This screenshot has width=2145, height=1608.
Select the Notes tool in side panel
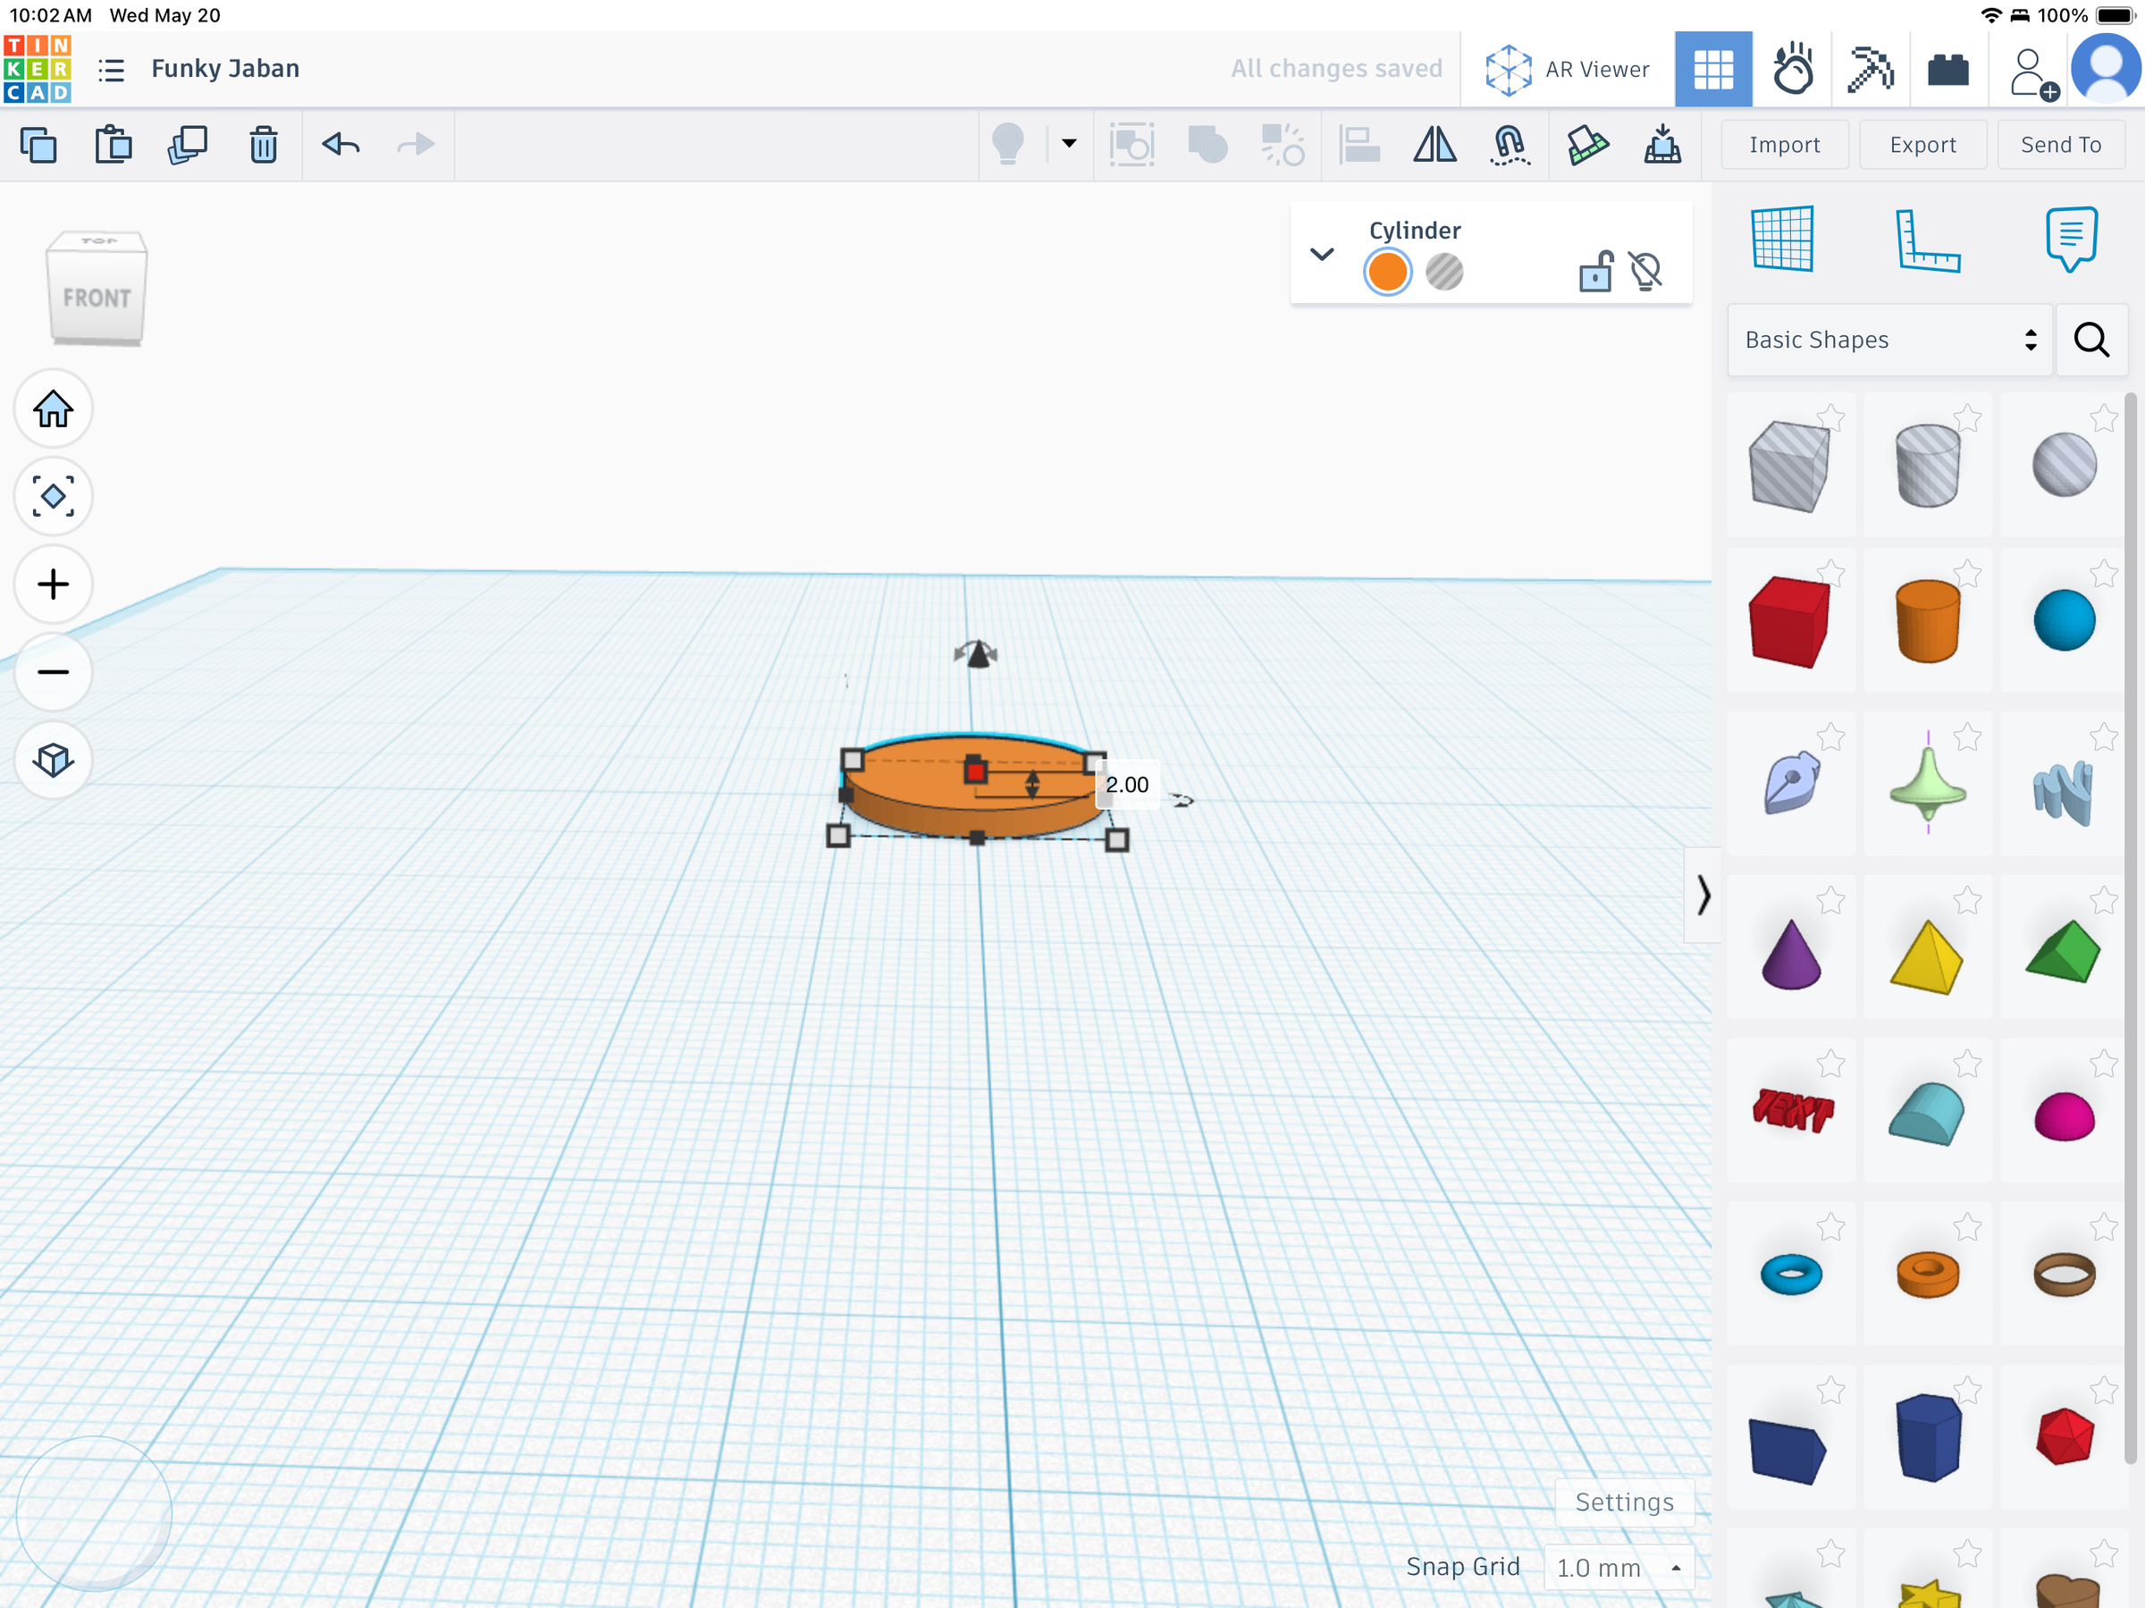[x=2072, y=239]
